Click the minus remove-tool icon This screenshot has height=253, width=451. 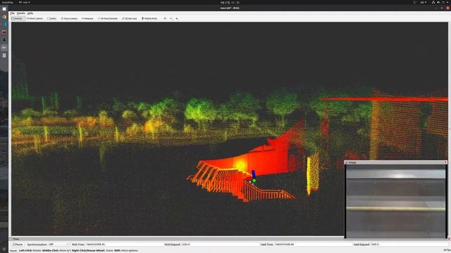[171, 19]
